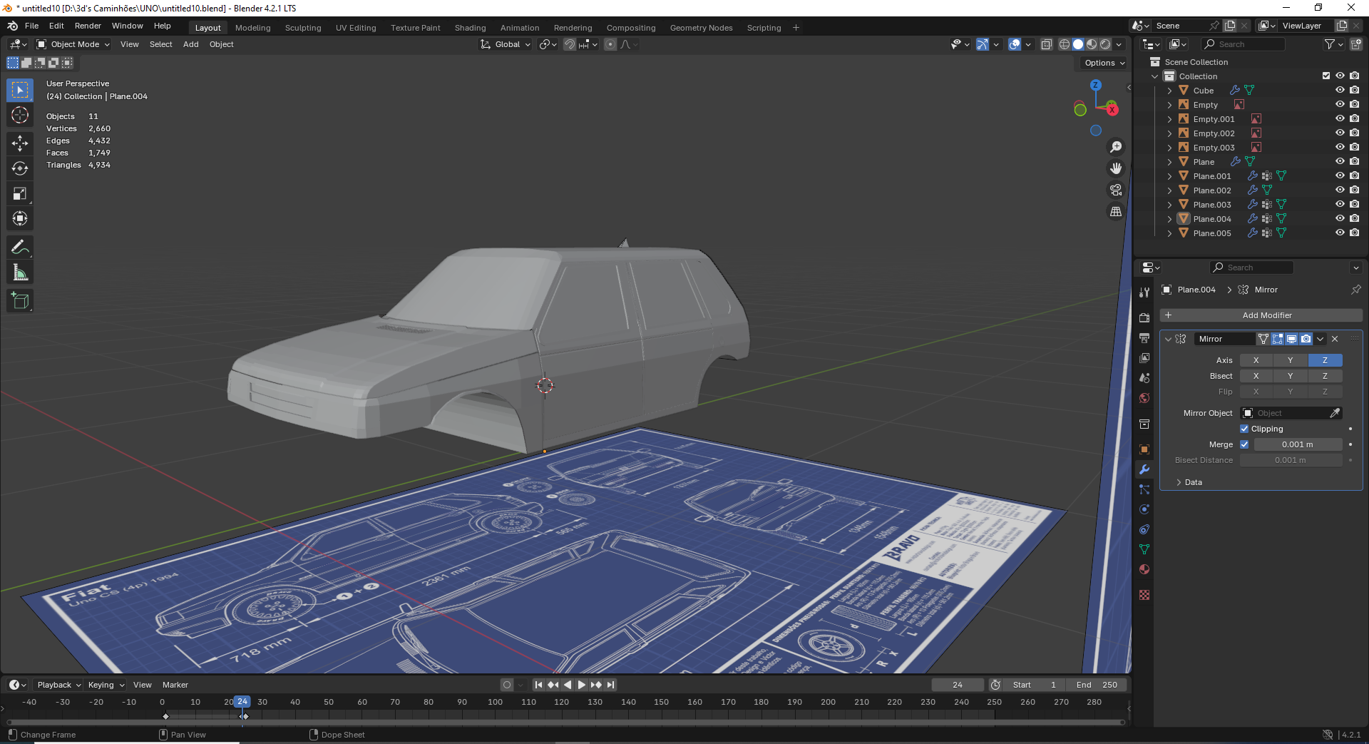Toggle camera view in viewport

tap(1116, 190)
